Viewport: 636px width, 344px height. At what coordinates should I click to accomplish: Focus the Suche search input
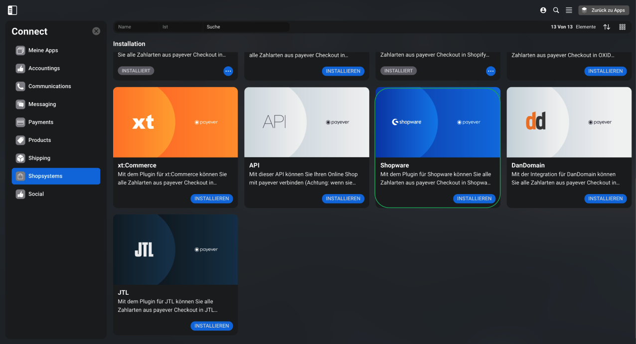(x=247, y=27)
